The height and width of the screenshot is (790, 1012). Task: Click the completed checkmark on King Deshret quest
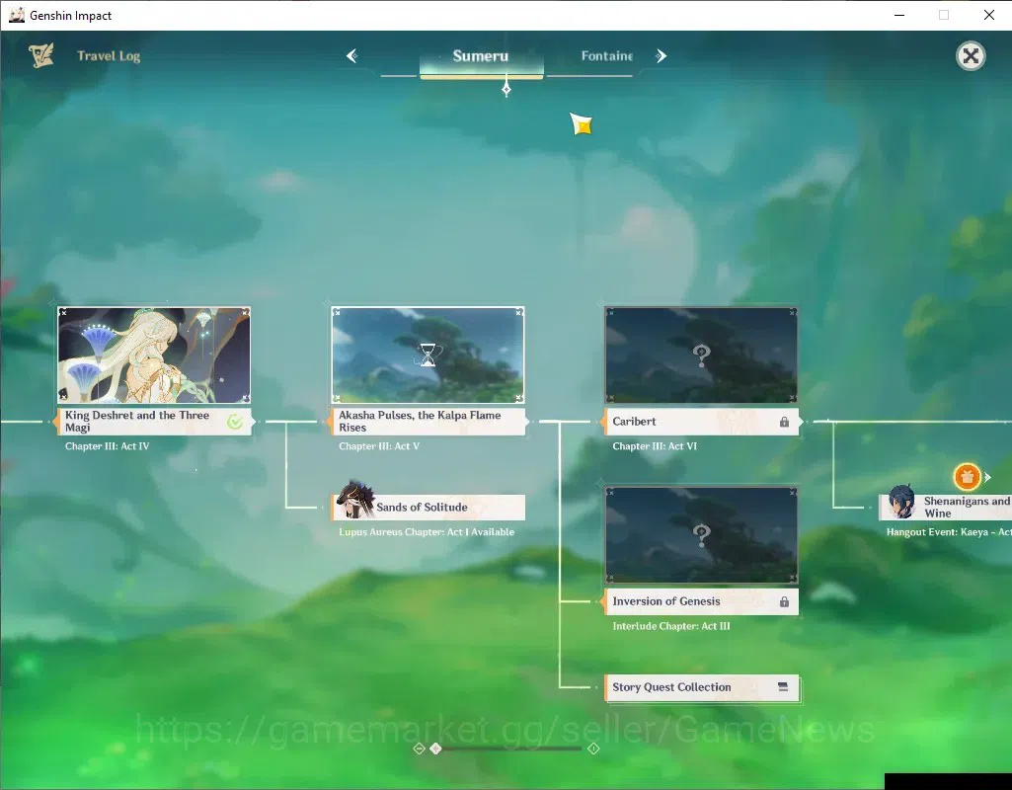tap(235, 422)
